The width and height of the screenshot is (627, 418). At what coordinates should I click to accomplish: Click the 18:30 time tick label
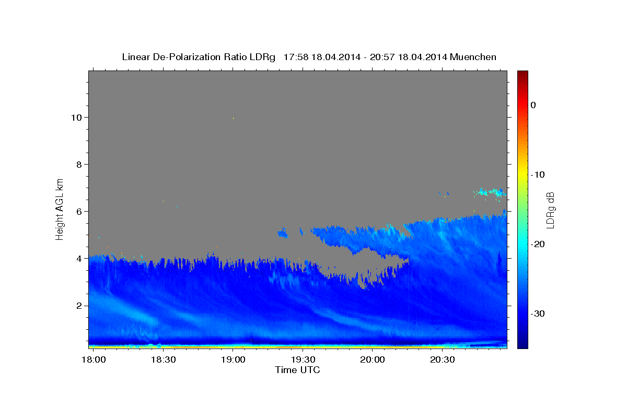[163, 359]
